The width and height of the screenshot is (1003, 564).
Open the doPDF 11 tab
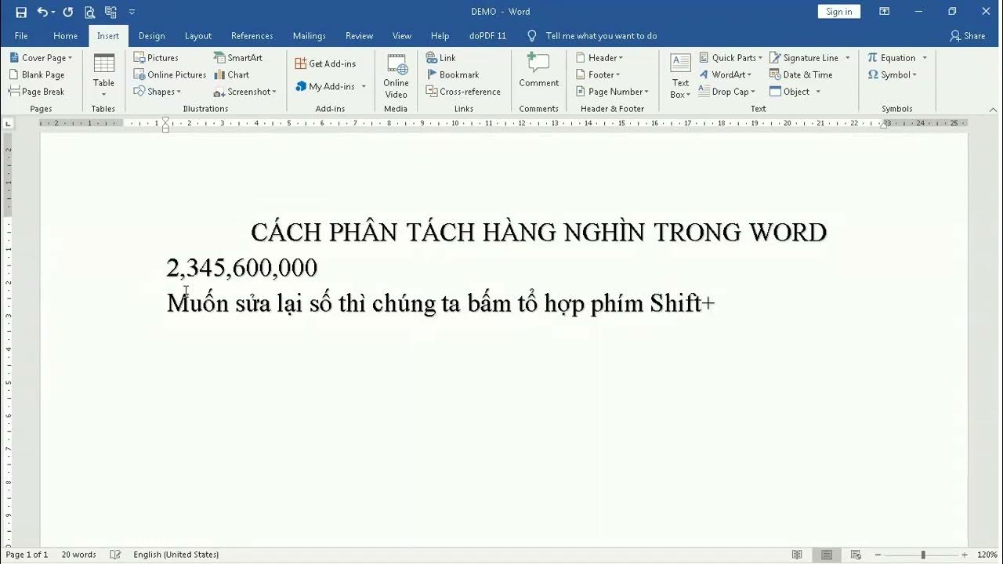click(x=487, y=36)
